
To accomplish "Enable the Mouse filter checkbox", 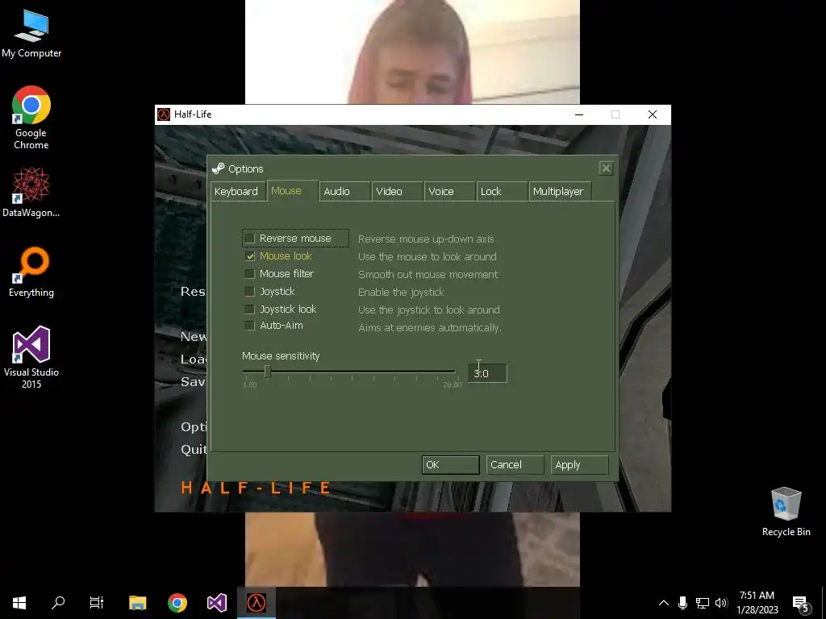I will (250, 274).
